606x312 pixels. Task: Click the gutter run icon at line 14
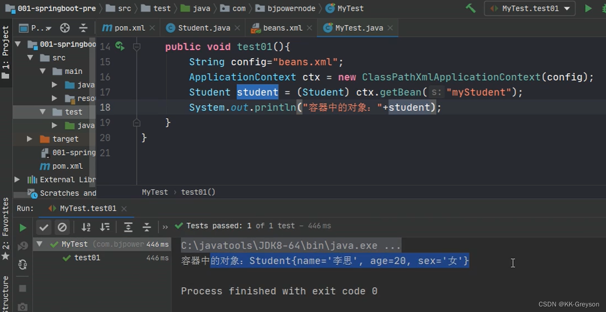point(120,46)
